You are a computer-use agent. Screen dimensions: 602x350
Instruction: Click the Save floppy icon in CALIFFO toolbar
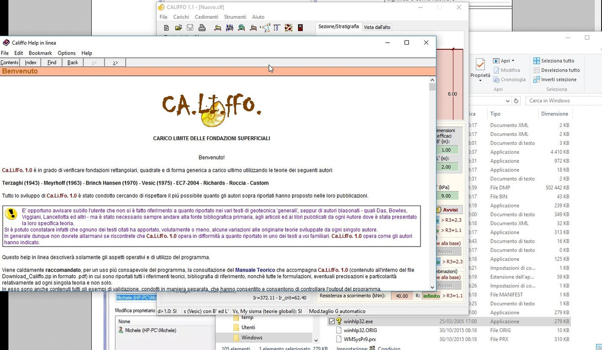pyautogui.click(x=190, y=28)
